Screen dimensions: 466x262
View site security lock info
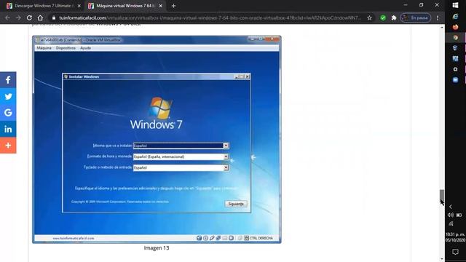tap(54, 17)
